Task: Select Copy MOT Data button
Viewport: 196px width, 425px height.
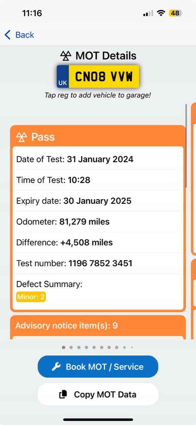Action: (x=98, y=394)
